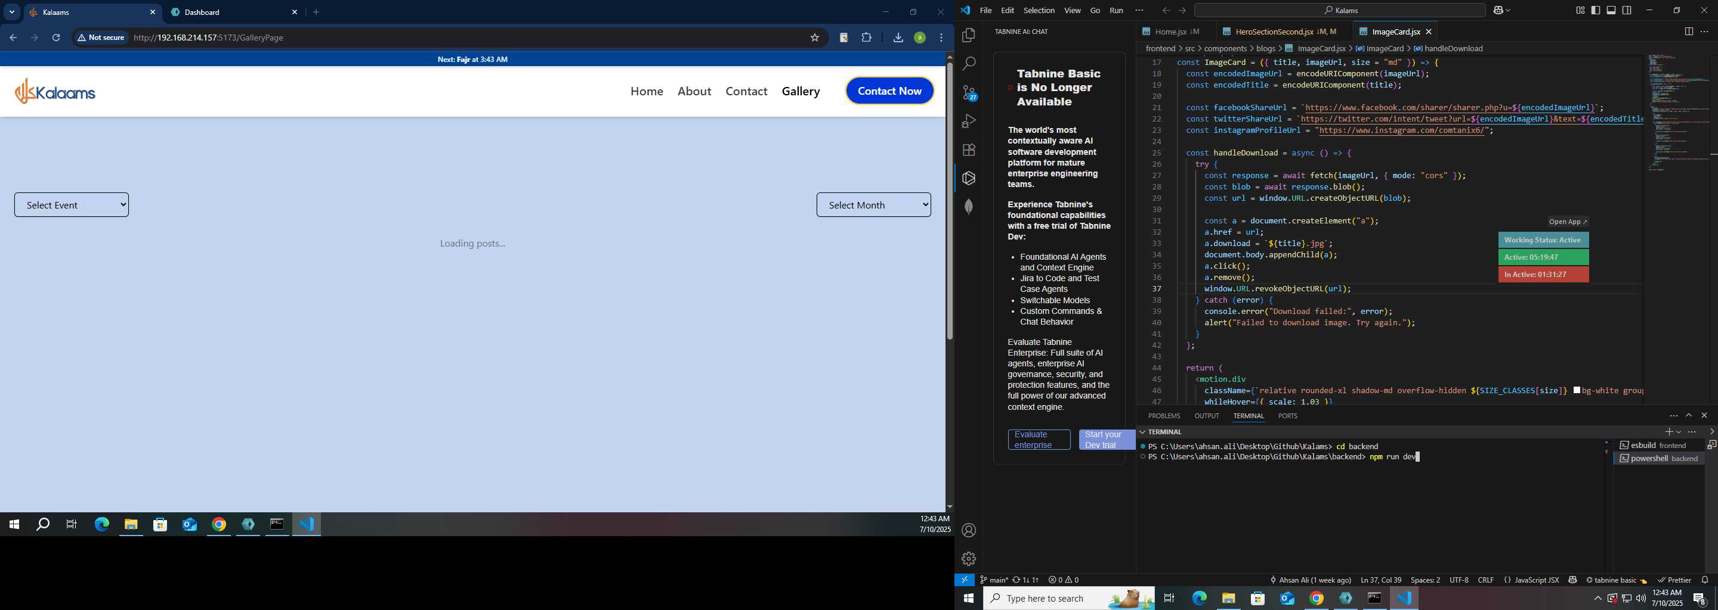Select the Tabnine icon in the activity bar
The width and height of the screenshot is (1718, 610).
[968, 179]
